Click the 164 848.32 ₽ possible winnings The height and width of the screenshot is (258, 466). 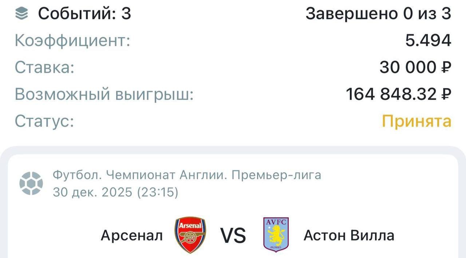tap(398, 95)
